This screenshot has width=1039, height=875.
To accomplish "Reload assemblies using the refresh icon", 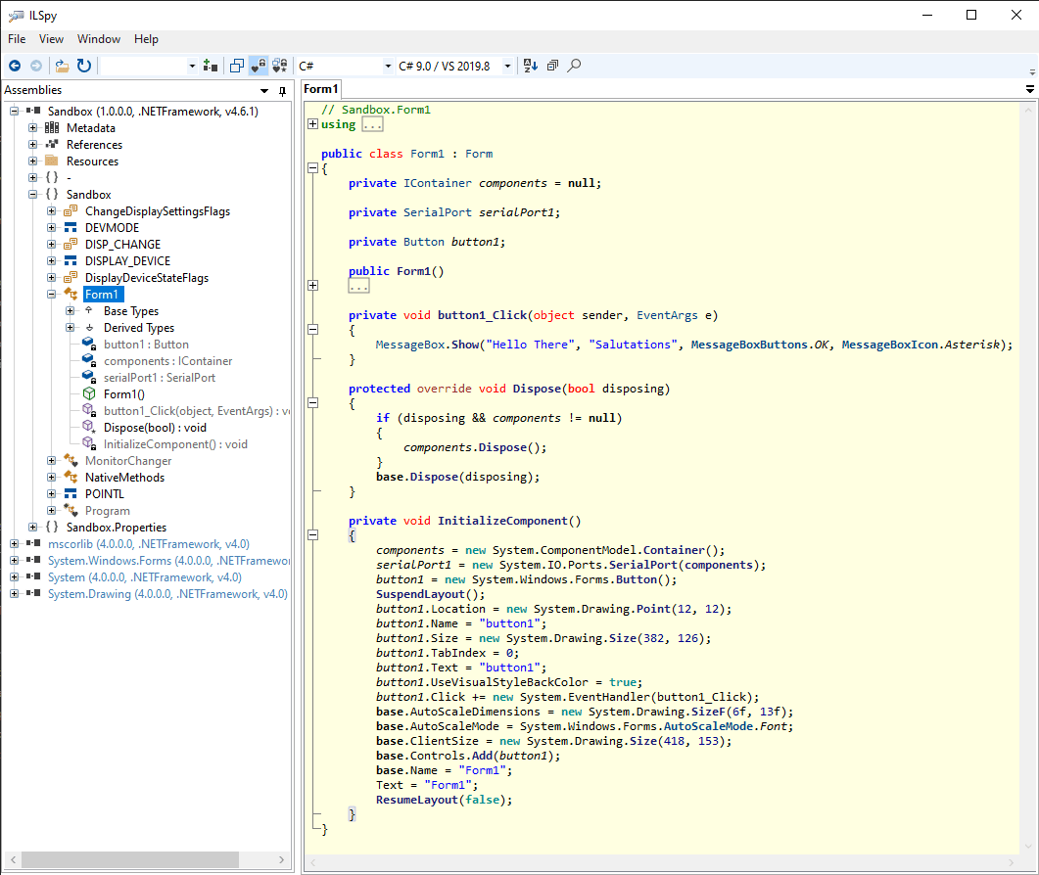I will pyautogui.click(x=83, y=66).
